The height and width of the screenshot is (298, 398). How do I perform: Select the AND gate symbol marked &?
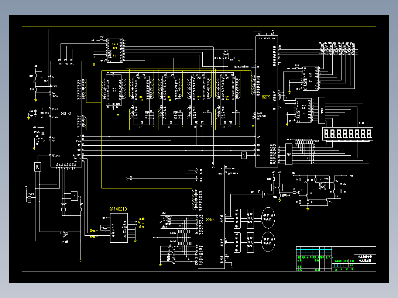(38, 167)
